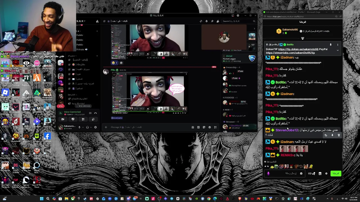Open Kick chat settings gear
This screenshot has height=202, width=360.
pos(326,173)
